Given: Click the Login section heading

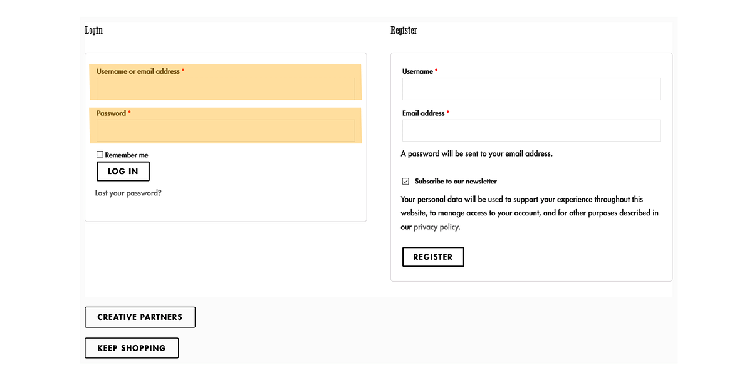Looking at the screenshot, I should pyautogui.click(x=94, y=30).
